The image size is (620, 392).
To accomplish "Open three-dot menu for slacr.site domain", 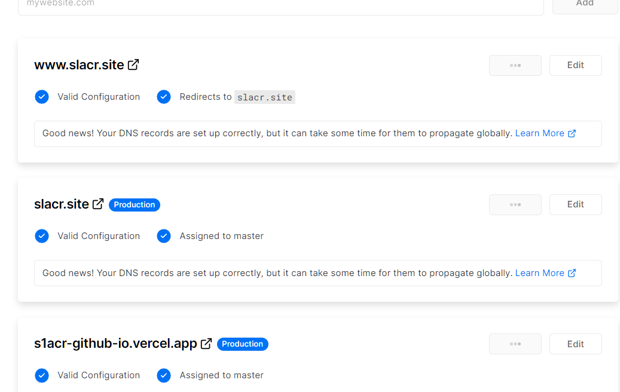I will (515, 204).
